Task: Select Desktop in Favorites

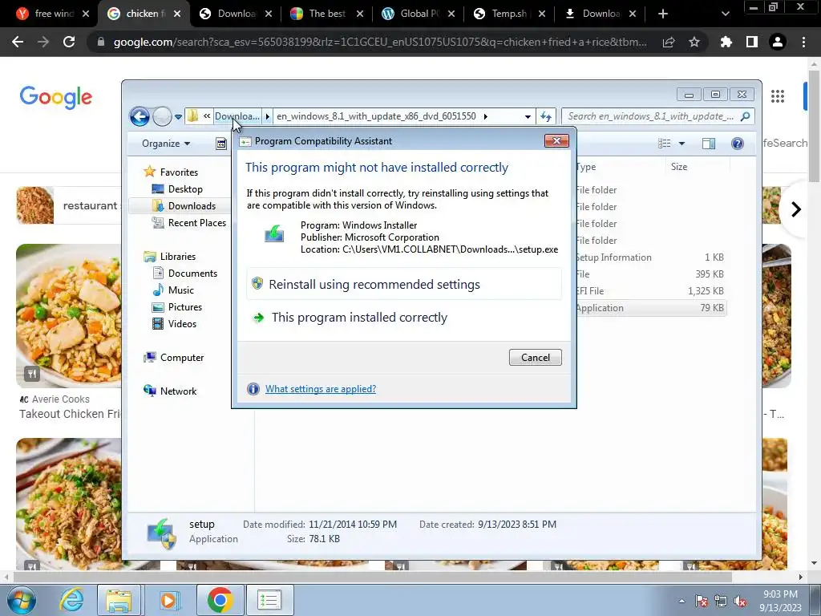Action: click(185, 189)
